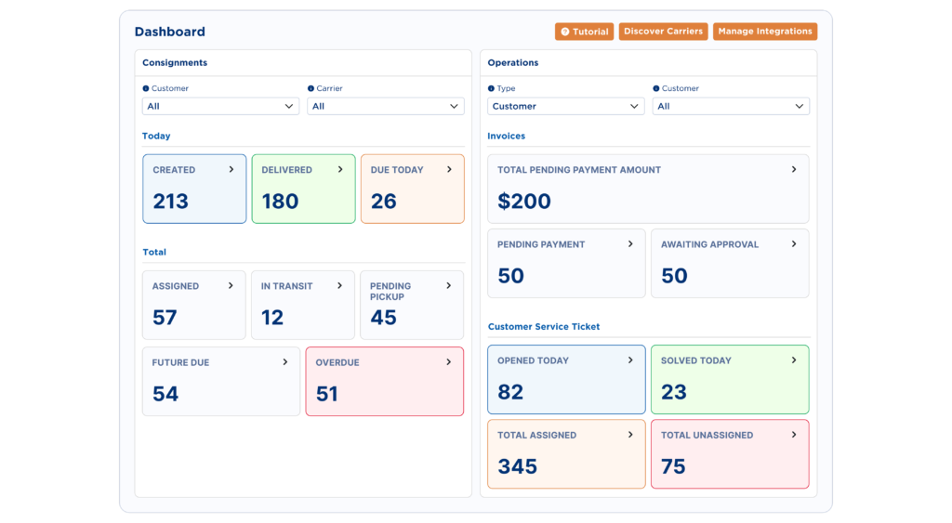
Task: Click the Manage Integrations button
Action: pyautogui.click(x=764, y=32)
